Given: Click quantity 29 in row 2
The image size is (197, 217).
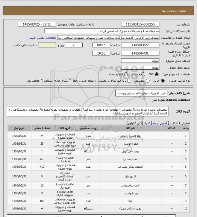Looking at the screenshot, I should click(x=42, y=144).
